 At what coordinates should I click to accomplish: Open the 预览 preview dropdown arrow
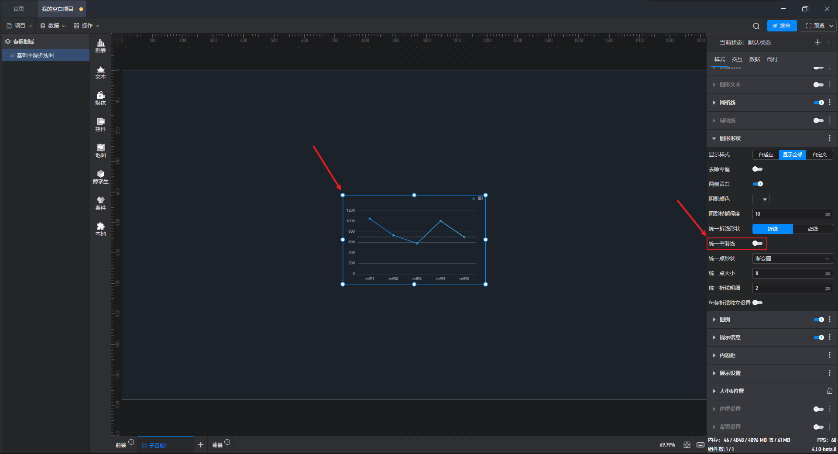831,26
